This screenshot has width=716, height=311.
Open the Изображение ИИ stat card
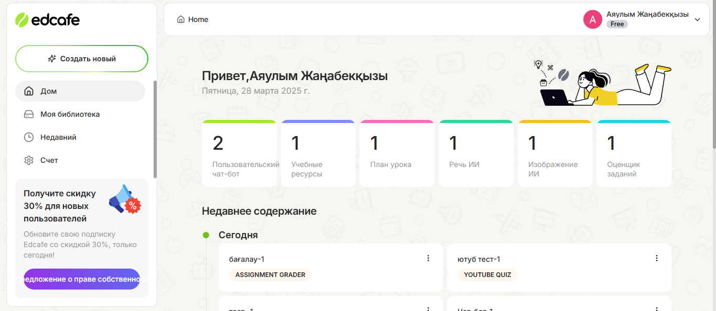coord(555,153)
